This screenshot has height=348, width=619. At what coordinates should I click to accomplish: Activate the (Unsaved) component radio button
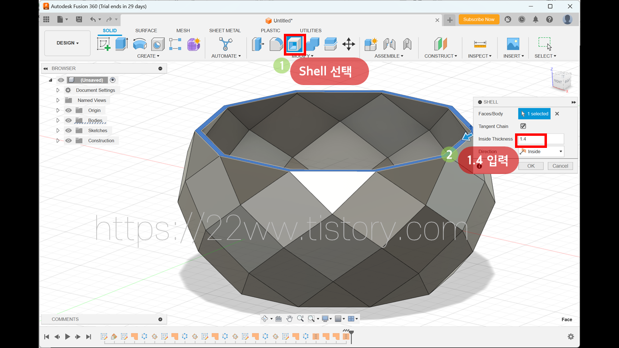point(113,80)
